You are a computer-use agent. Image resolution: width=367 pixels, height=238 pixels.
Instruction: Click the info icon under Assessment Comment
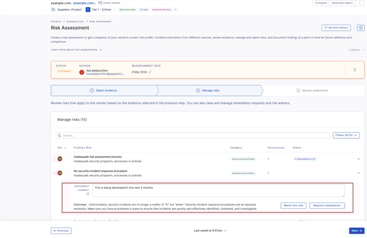pos(88,194)
